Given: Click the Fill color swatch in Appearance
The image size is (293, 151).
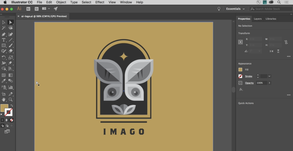Looking at the screenshot, I should [240, 70].
